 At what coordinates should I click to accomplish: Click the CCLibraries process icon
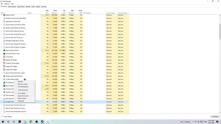click(4, 57)
